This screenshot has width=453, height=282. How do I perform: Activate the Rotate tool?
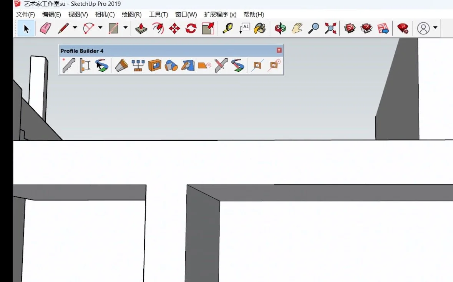(x=191, y=28)
